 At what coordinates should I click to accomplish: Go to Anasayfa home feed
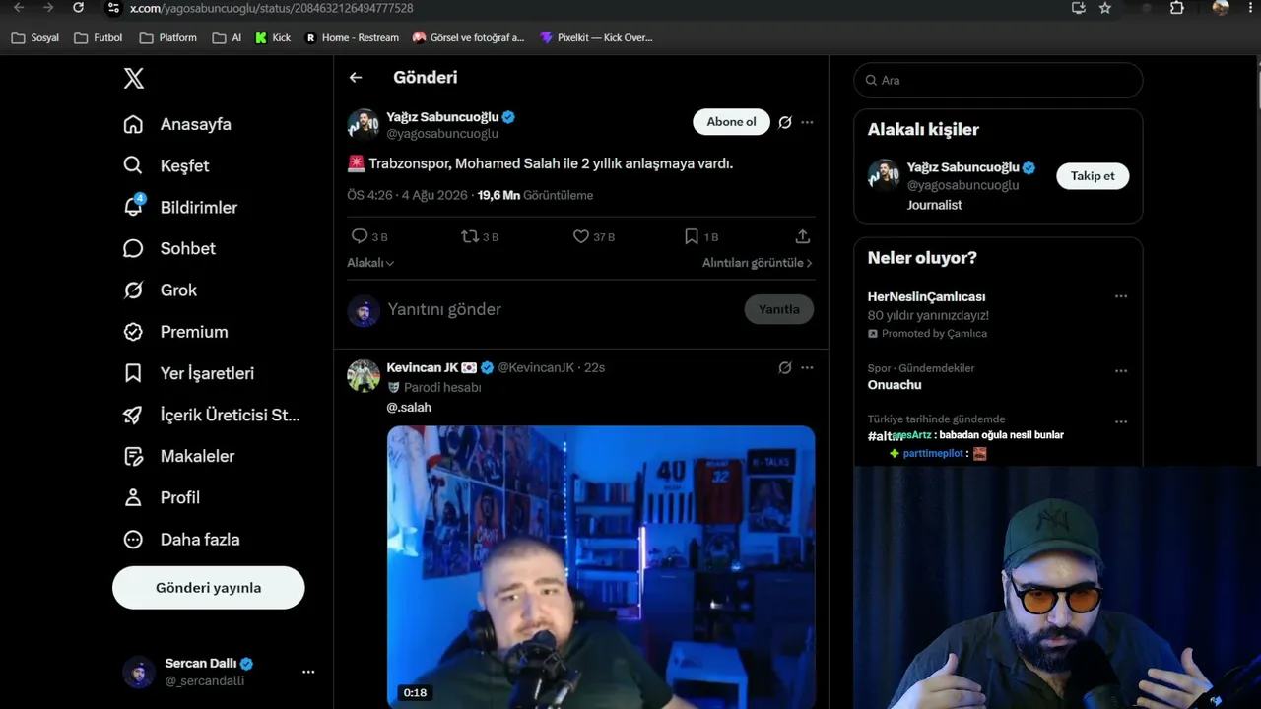[177, 124]
